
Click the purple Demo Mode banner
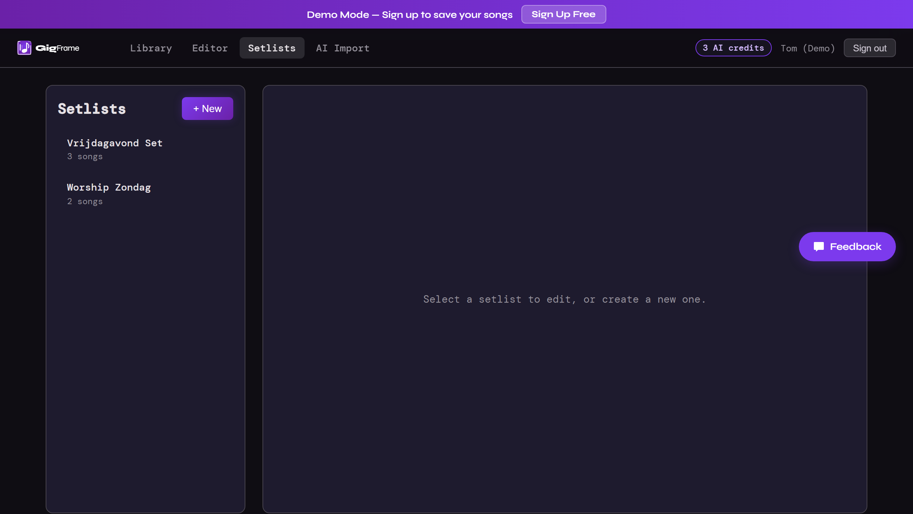(409, 14)
